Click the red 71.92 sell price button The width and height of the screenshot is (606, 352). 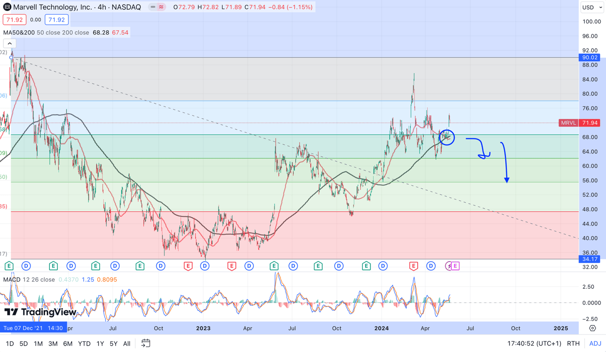tap(14, 20)
